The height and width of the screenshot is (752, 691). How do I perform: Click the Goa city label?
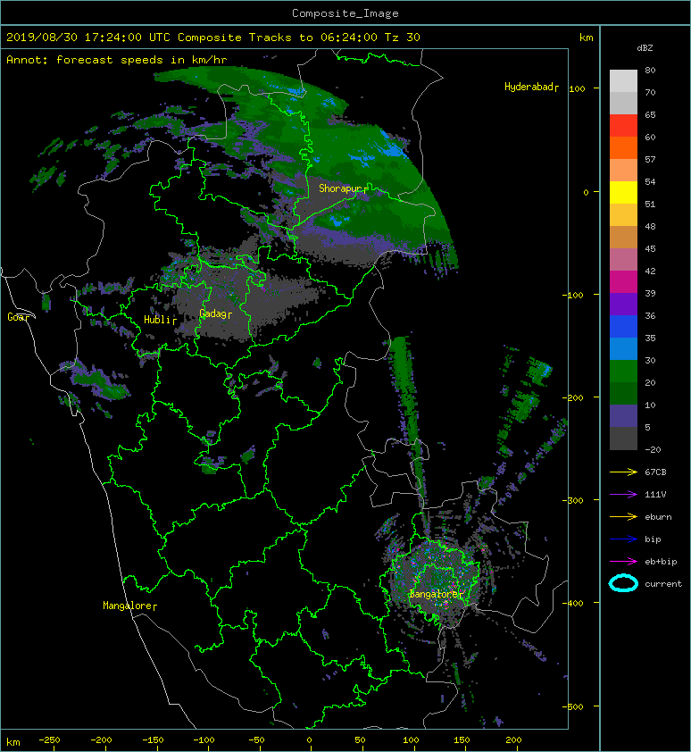(15, 317)
